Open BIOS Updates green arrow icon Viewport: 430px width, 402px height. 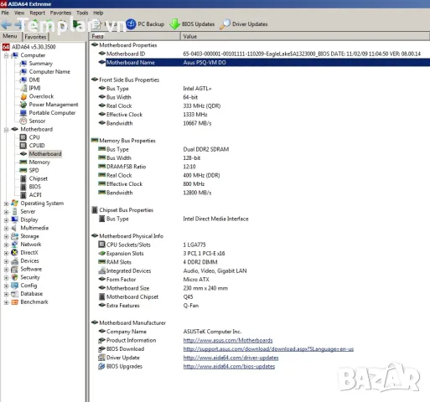[175, 24]
